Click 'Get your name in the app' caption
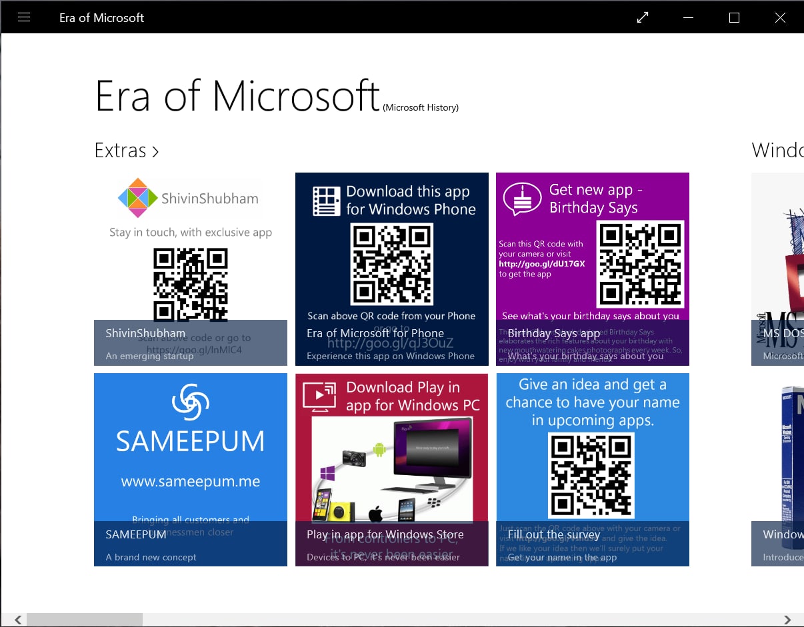 tap(562, 558)
